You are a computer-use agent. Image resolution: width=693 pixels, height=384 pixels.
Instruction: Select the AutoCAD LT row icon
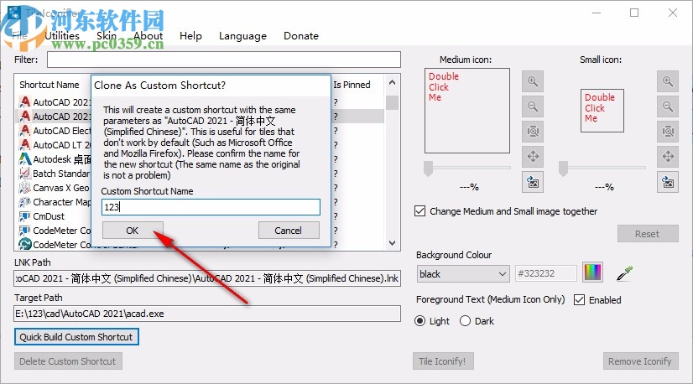coord(25,144)
